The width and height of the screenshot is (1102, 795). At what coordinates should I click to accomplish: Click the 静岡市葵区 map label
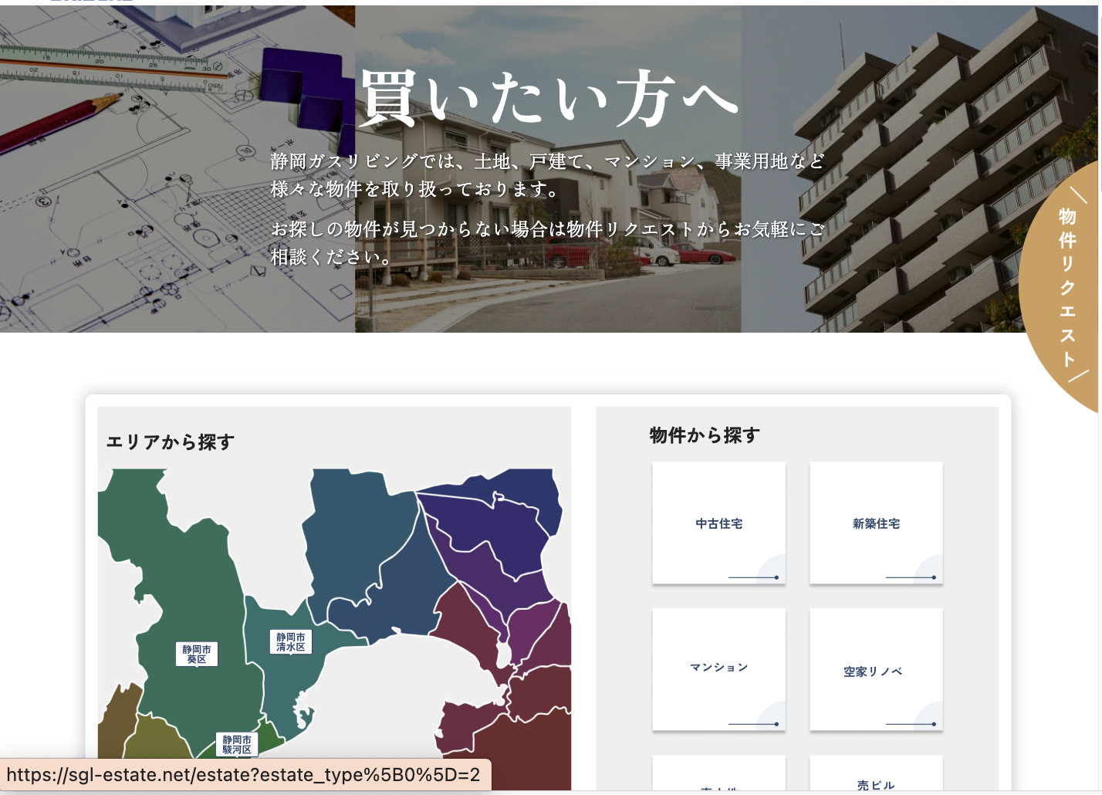[197, 654]
